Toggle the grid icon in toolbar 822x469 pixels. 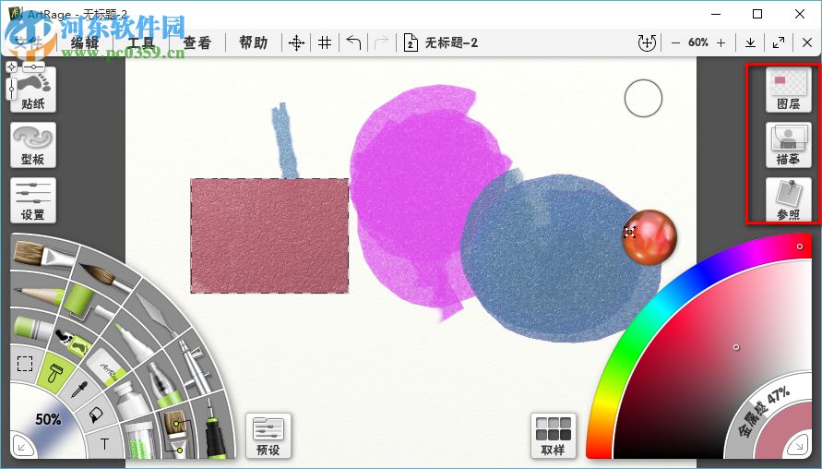pos(325,42)
